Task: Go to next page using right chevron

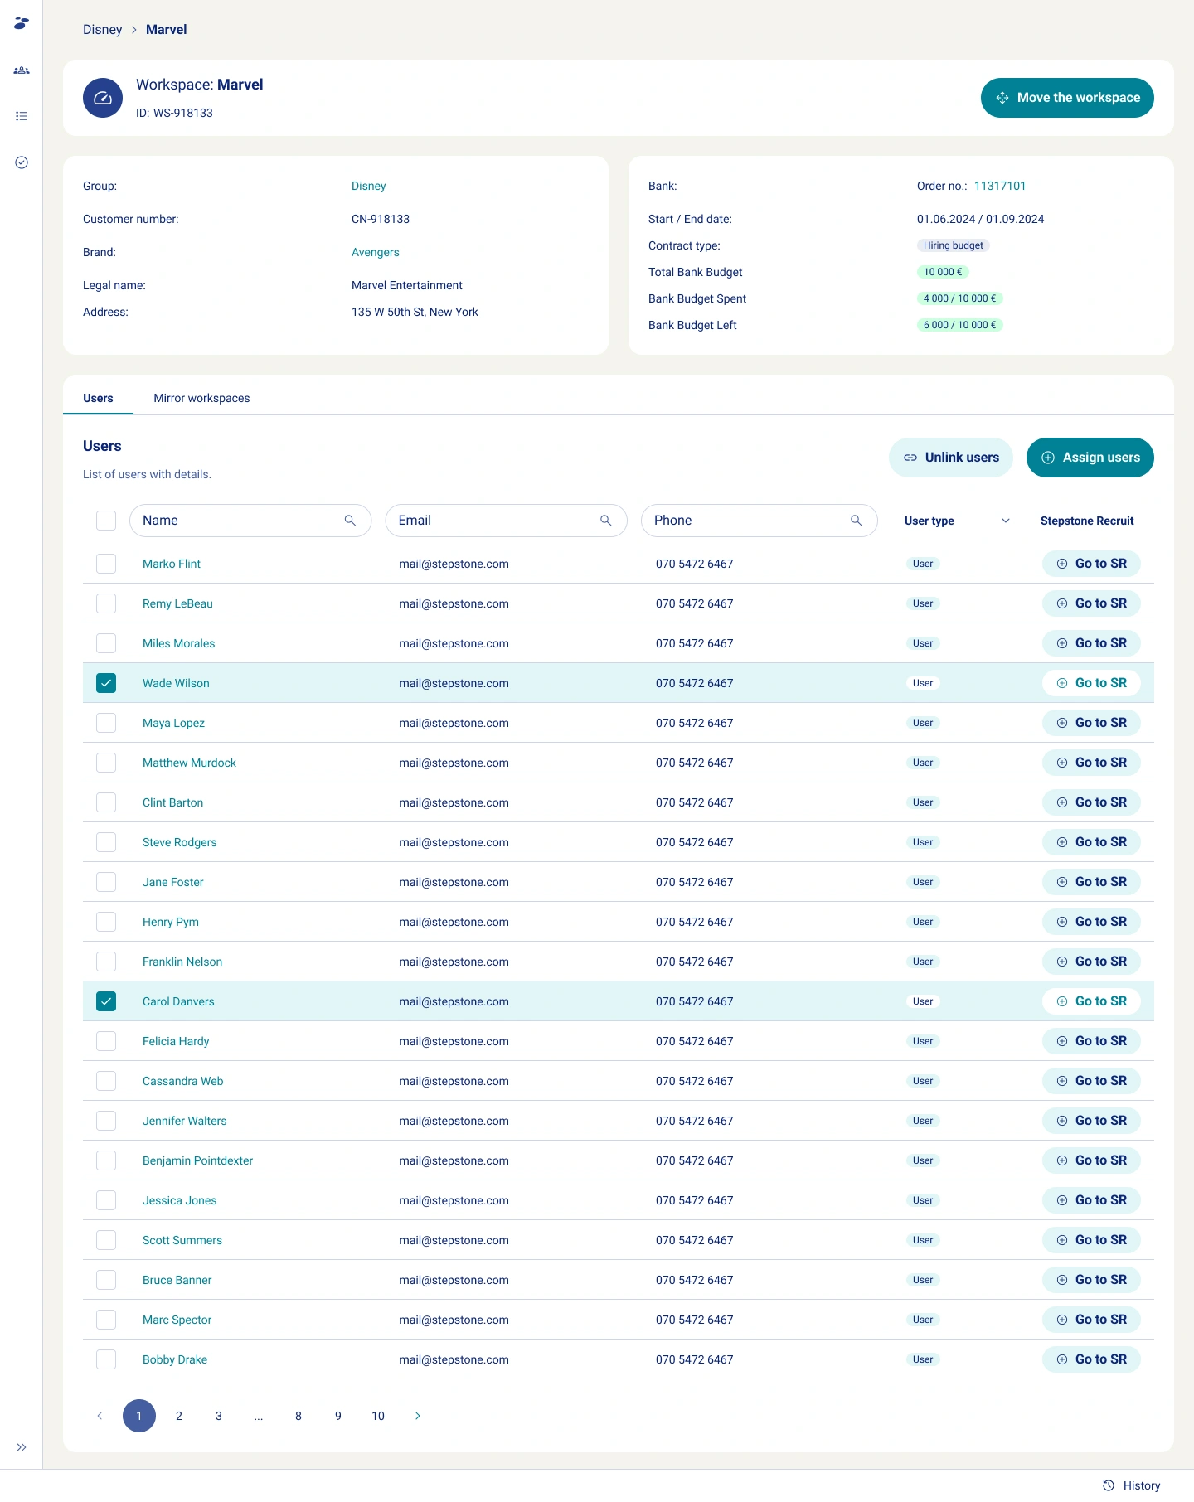Action: point(418,1416)
